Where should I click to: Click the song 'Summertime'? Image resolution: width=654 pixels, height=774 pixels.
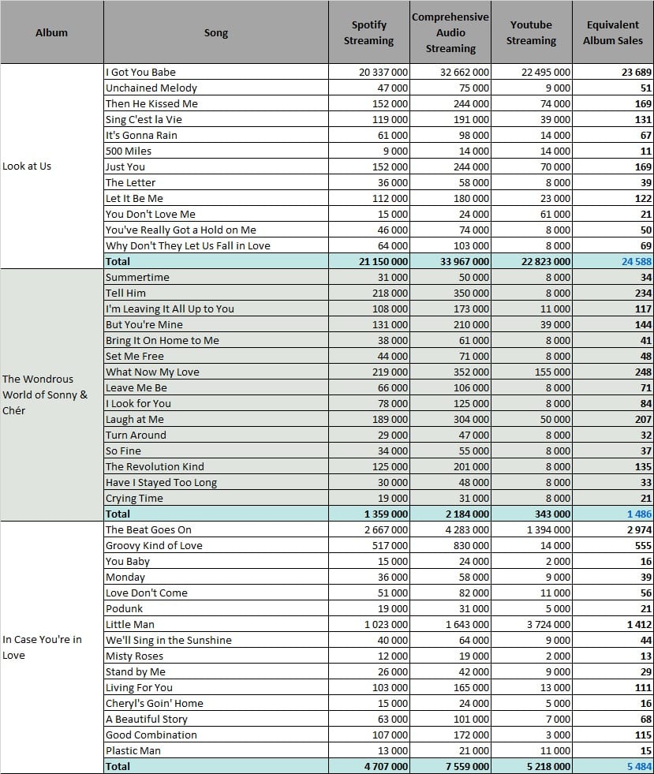(137, 278)
